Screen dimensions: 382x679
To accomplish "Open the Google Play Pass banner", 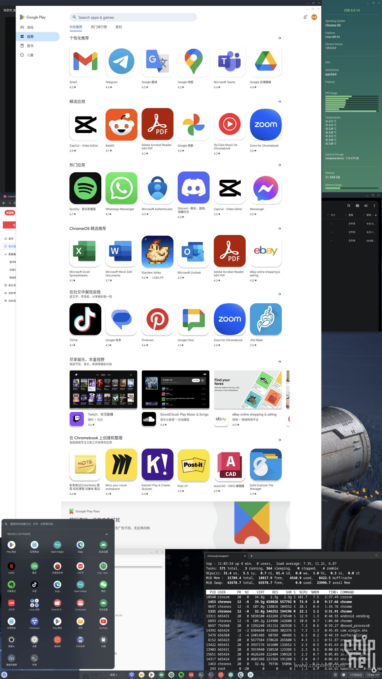I will click(x=175, y=524).
